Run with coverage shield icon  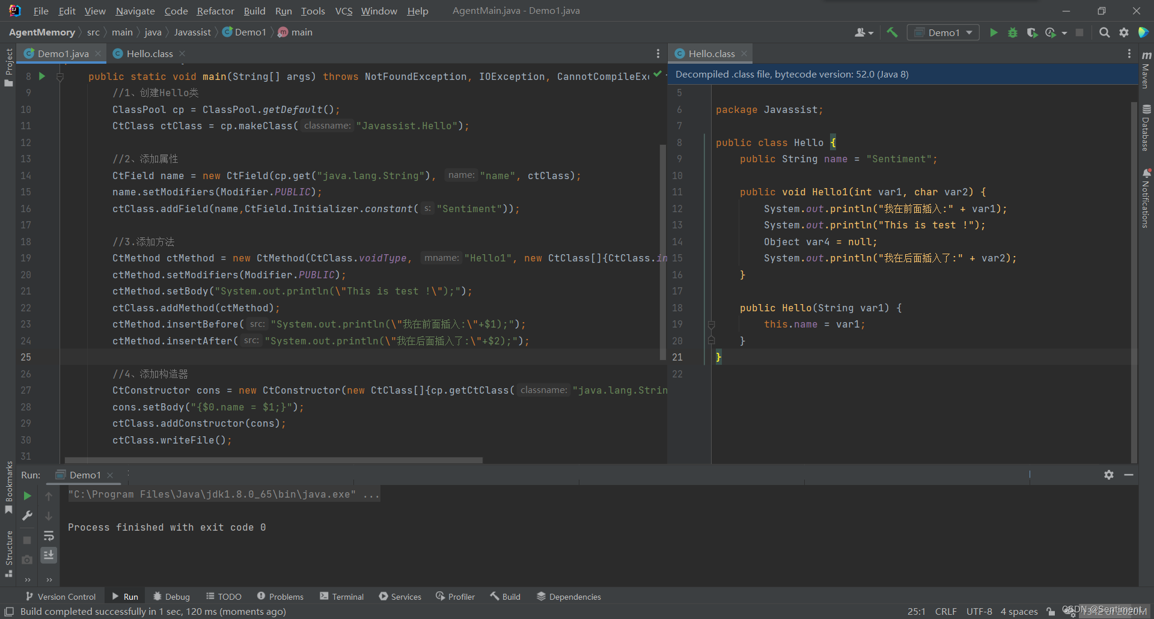click(x=1032, y=32)
